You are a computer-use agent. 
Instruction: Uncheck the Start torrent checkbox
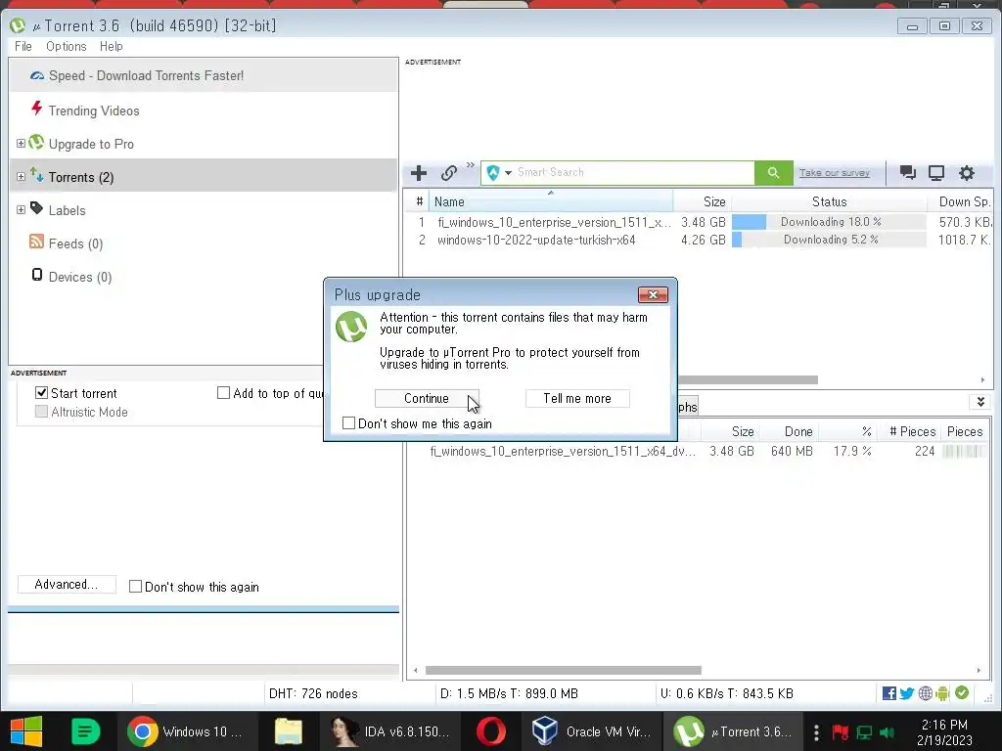(41, 393)
